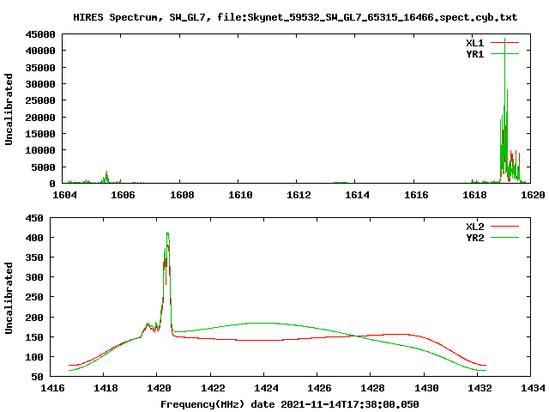Click the 25000 y-axis tick label
The image size is (549, 412).
(40, 100)
